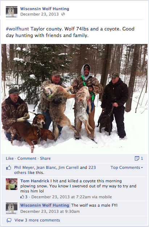This screenshot has height=227, width=149.
Task: Expand the Top Comments sort dropdown
Action: (127, 167)
